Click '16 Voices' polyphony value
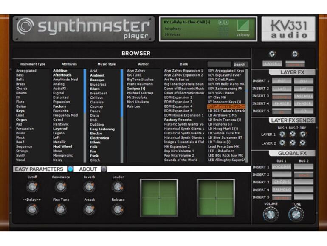This screenshot has width=327, height=246. pos(172,34)
